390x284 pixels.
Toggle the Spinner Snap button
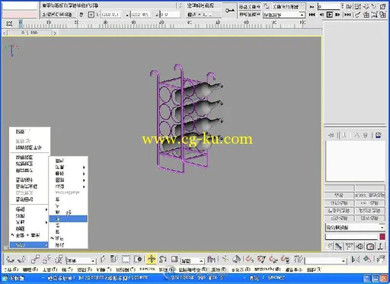286,260
